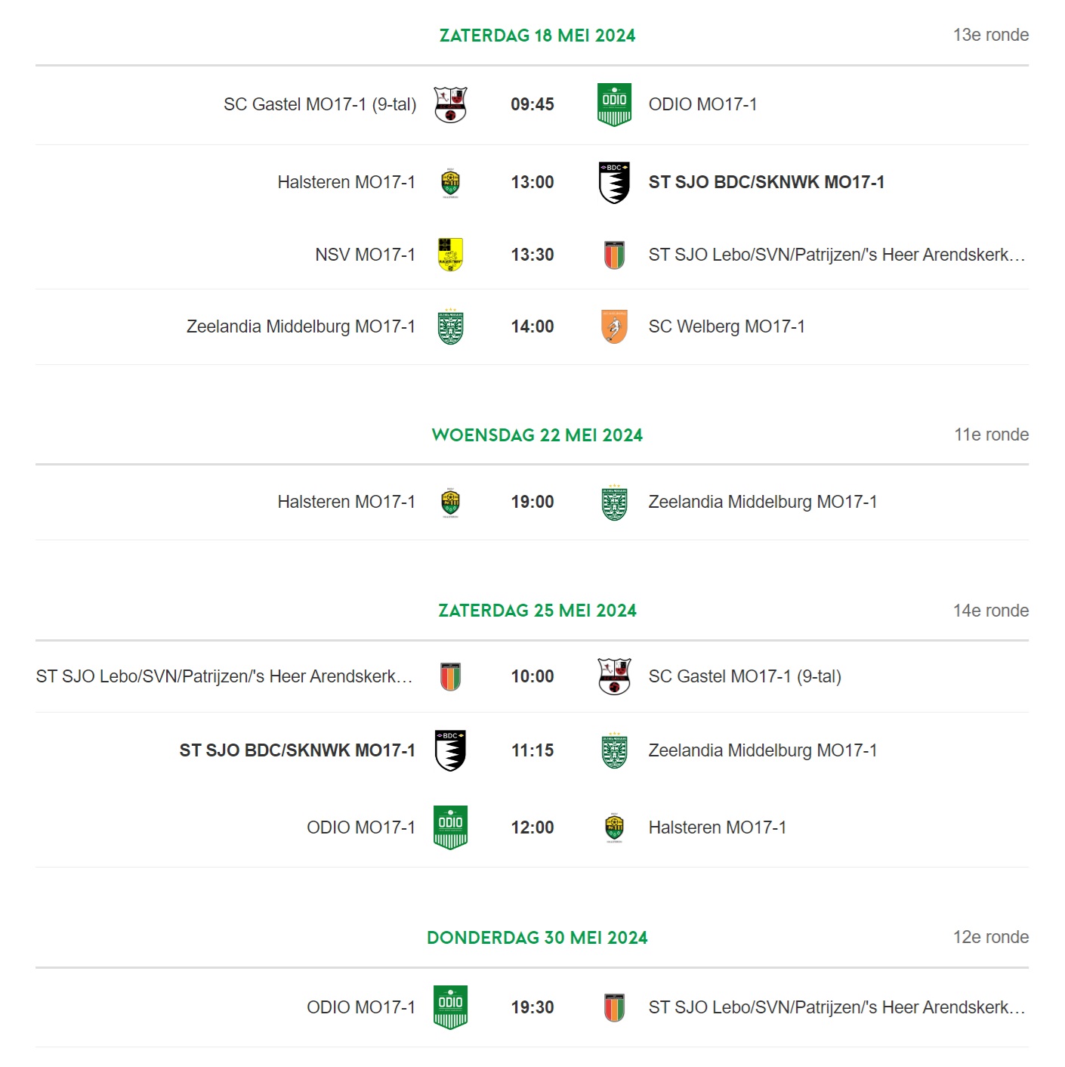Open SC Gastel MO17-1 (9-tal) team on 18 May
This screenshot has height=1067, width=1065.
(319, 104)
